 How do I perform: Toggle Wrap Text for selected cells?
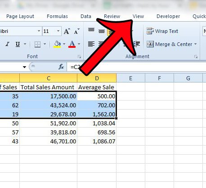(162, 31)
